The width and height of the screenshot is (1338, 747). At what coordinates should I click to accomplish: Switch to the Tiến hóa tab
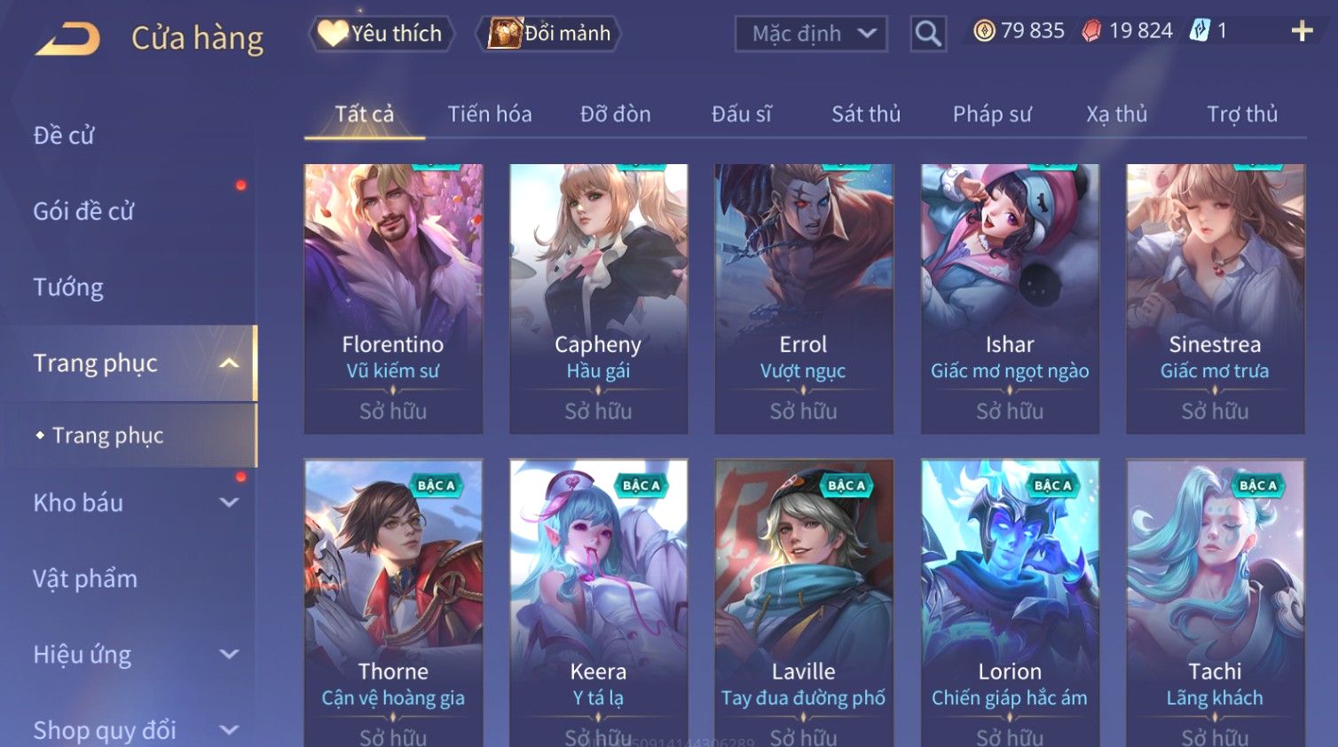coord(490,114)
